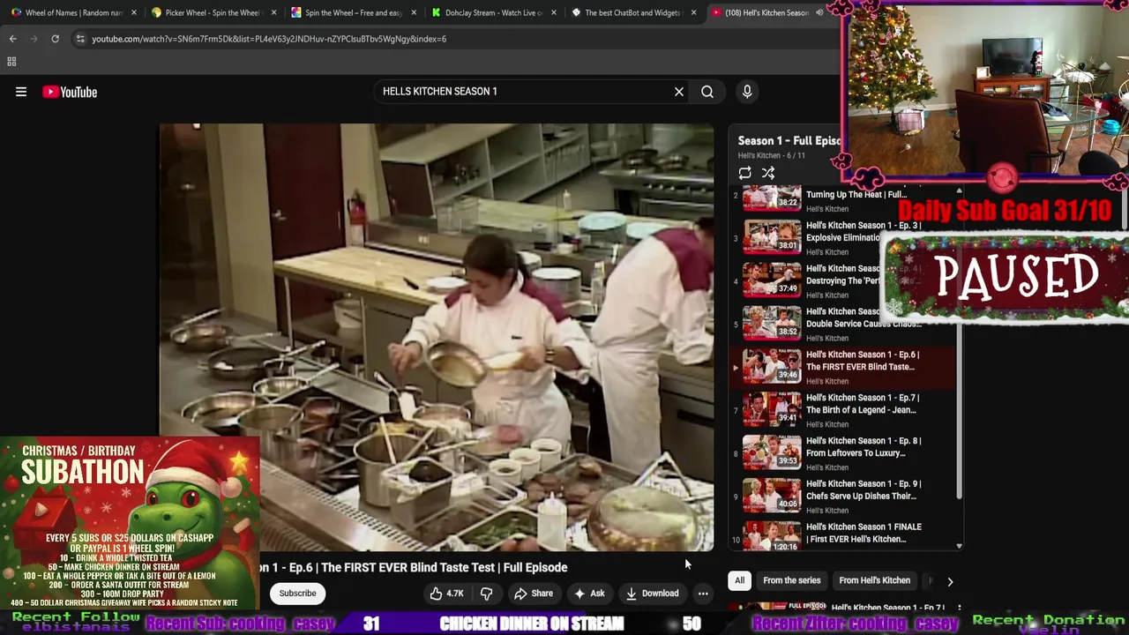1129x635 pixels.
Task: Select the From Hell's Kitchen chip
Action: pos(874,580)
